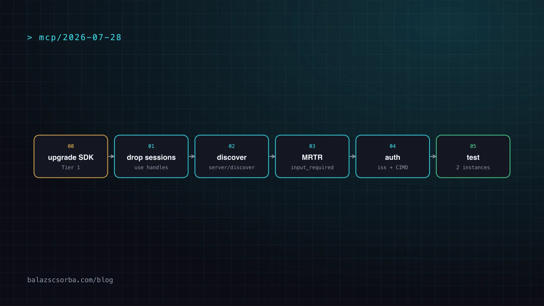The width and height of the screenshot is (544, 306).
Task: Click the 'upgrade SDK' step card
Action: point(71,156)
